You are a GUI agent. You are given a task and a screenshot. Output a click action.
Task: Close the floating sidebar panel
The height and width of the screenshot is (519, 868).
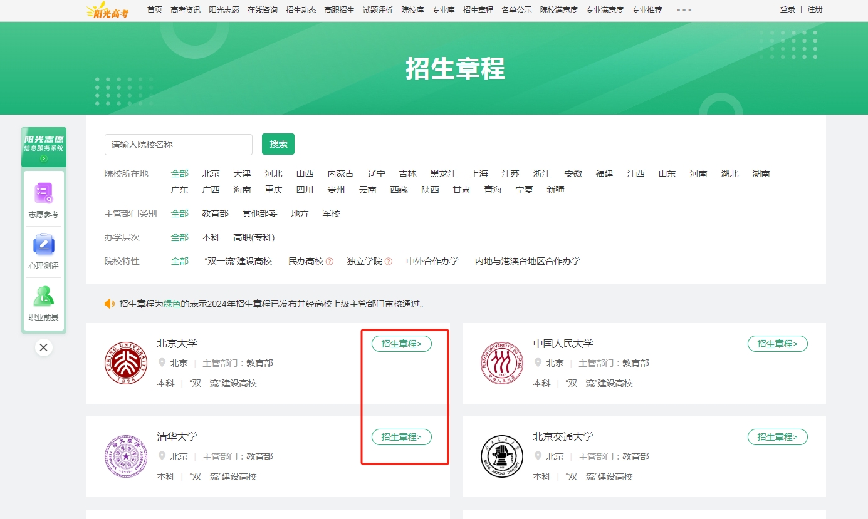tap(44, 347)
